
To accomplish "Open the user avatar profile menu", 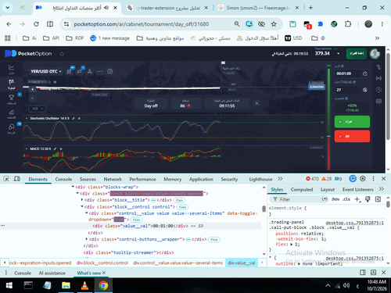I will (x=375, y=54).
